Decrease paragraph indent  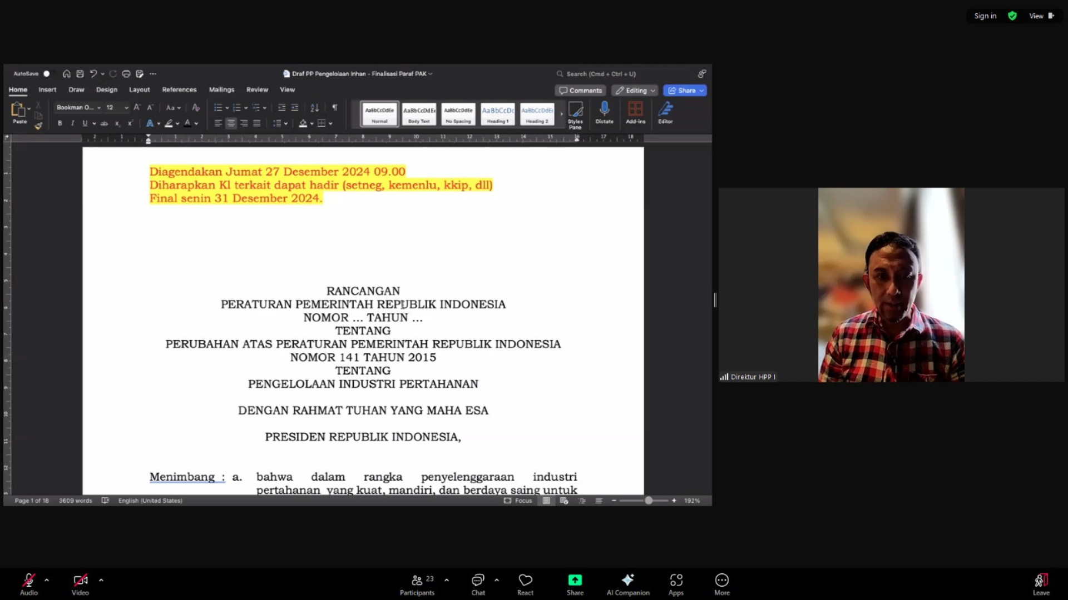coord(281,107)
